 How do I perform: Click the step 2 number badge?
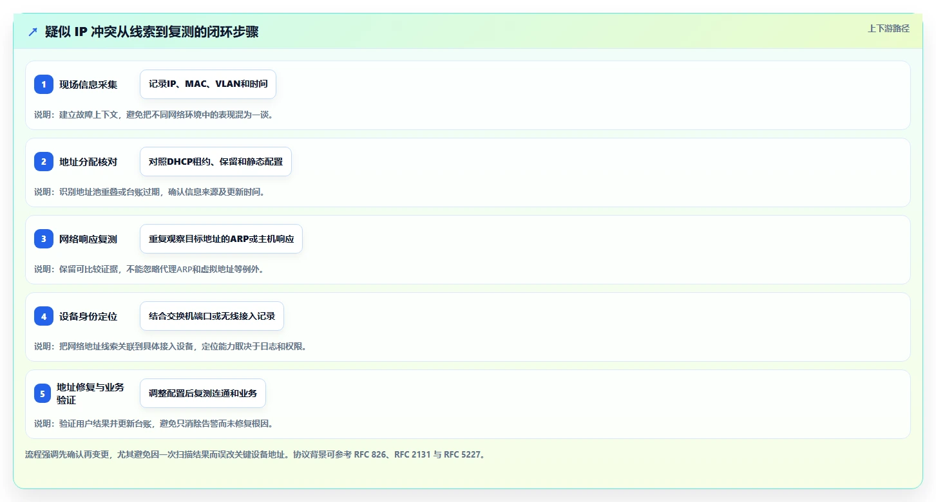coord(44,162)
